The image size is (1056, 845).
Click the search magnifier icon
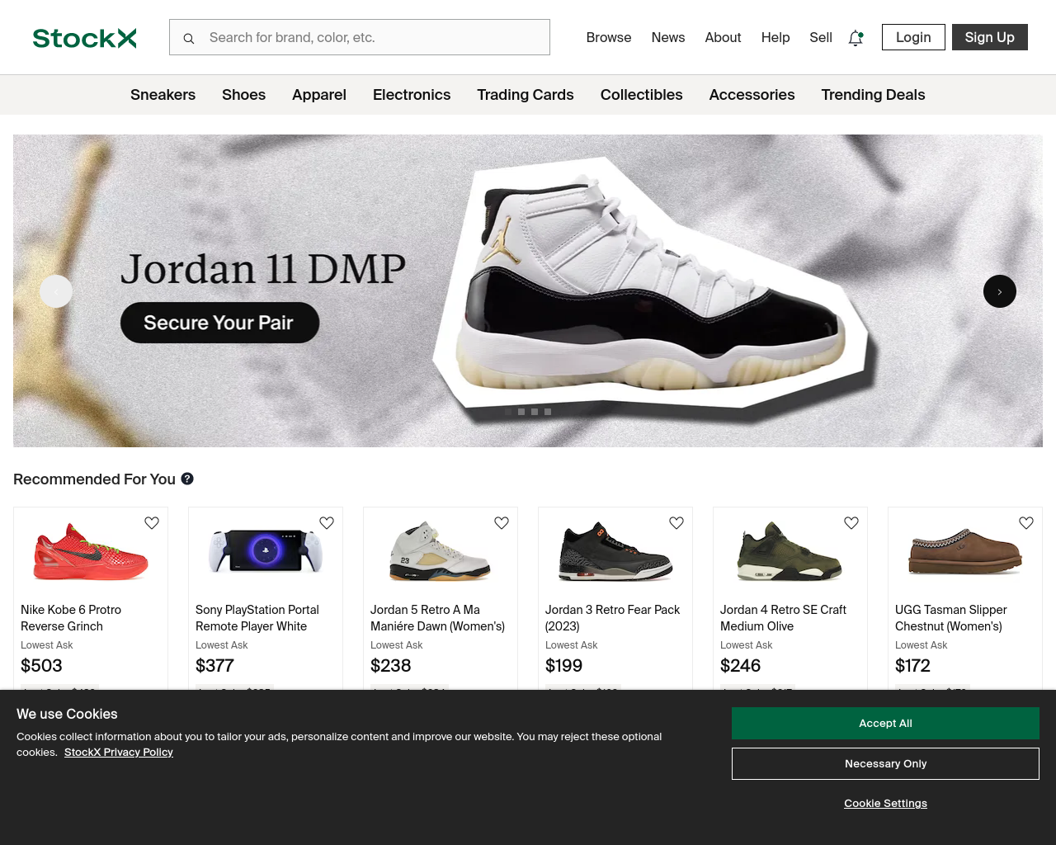pos(189,38)
